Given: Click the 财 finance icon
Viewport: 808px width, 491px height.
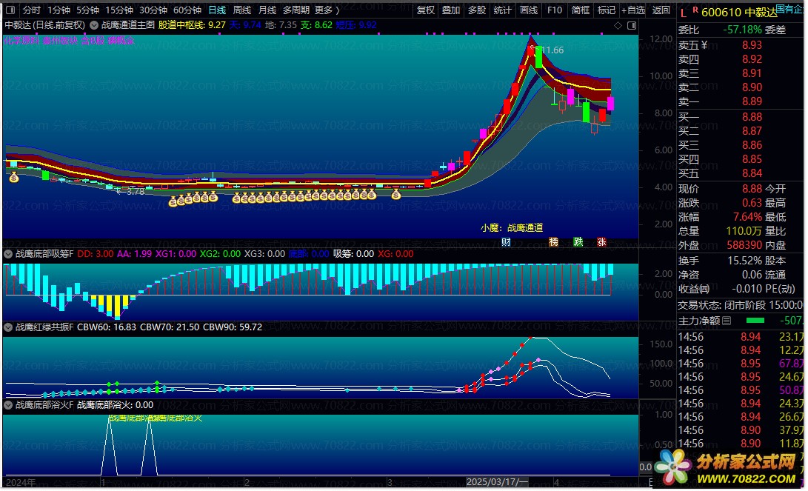Looking at the screenshot, I should click(x=506, y=242).
